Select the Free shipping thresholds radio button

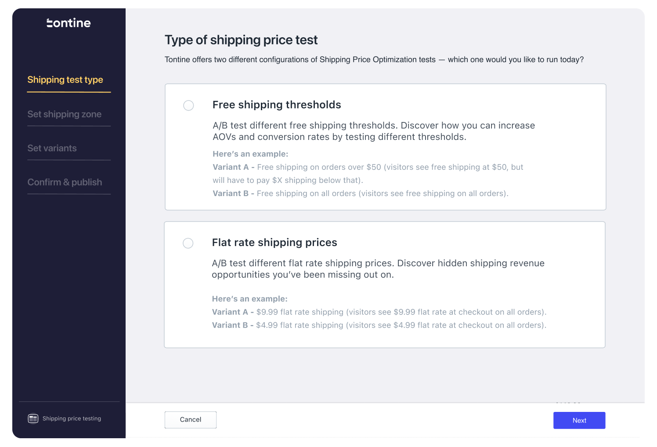click(188, 105)
